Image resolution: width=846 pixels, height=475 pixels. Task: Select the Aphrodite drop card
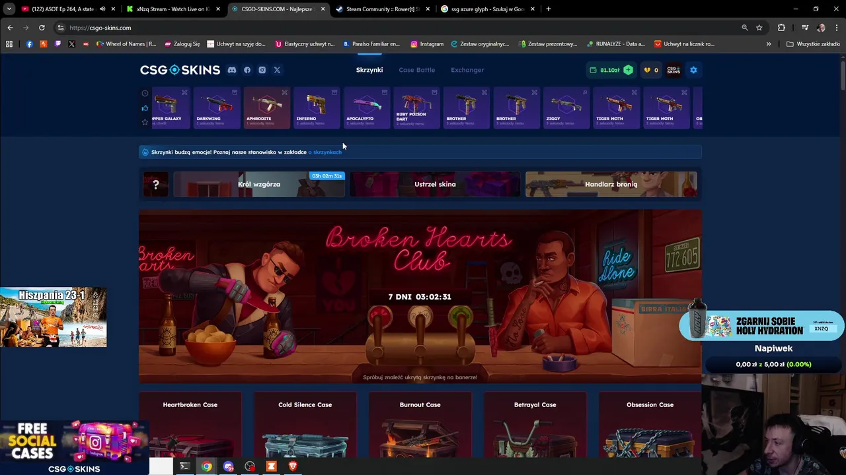coord(266,108)
